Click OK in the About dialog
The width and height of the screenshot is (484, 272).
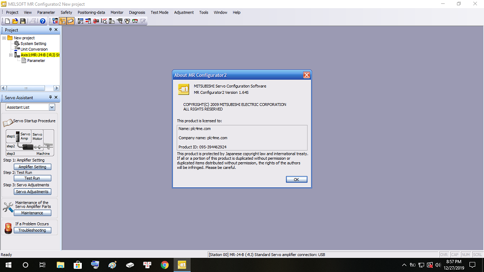tap(296, 179)
